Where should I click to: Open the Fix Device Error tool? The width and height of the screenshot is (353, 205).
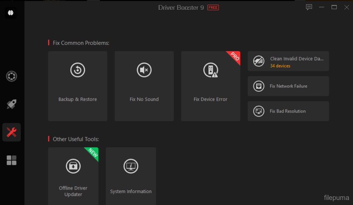(210, 86)
